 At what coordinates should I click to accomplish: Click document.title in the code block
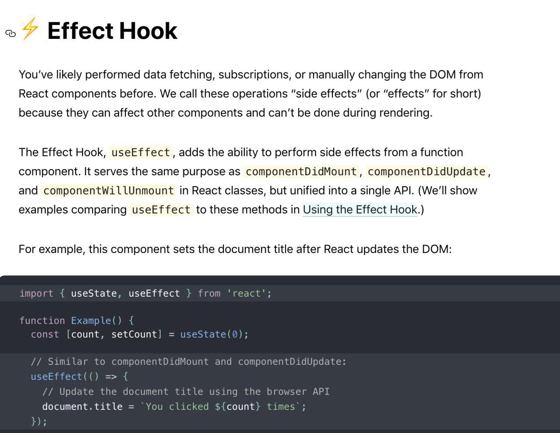pos(82,407)
